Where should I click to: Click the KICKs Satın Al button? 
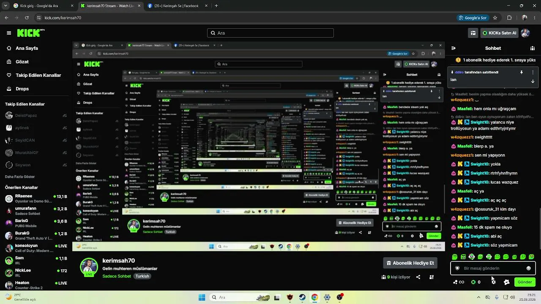coord(499,33)
